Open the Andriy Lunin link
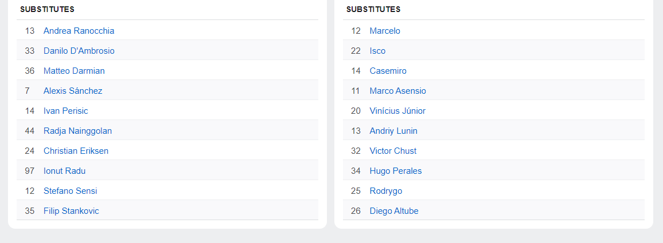663x243 pixels. (393, 131)
